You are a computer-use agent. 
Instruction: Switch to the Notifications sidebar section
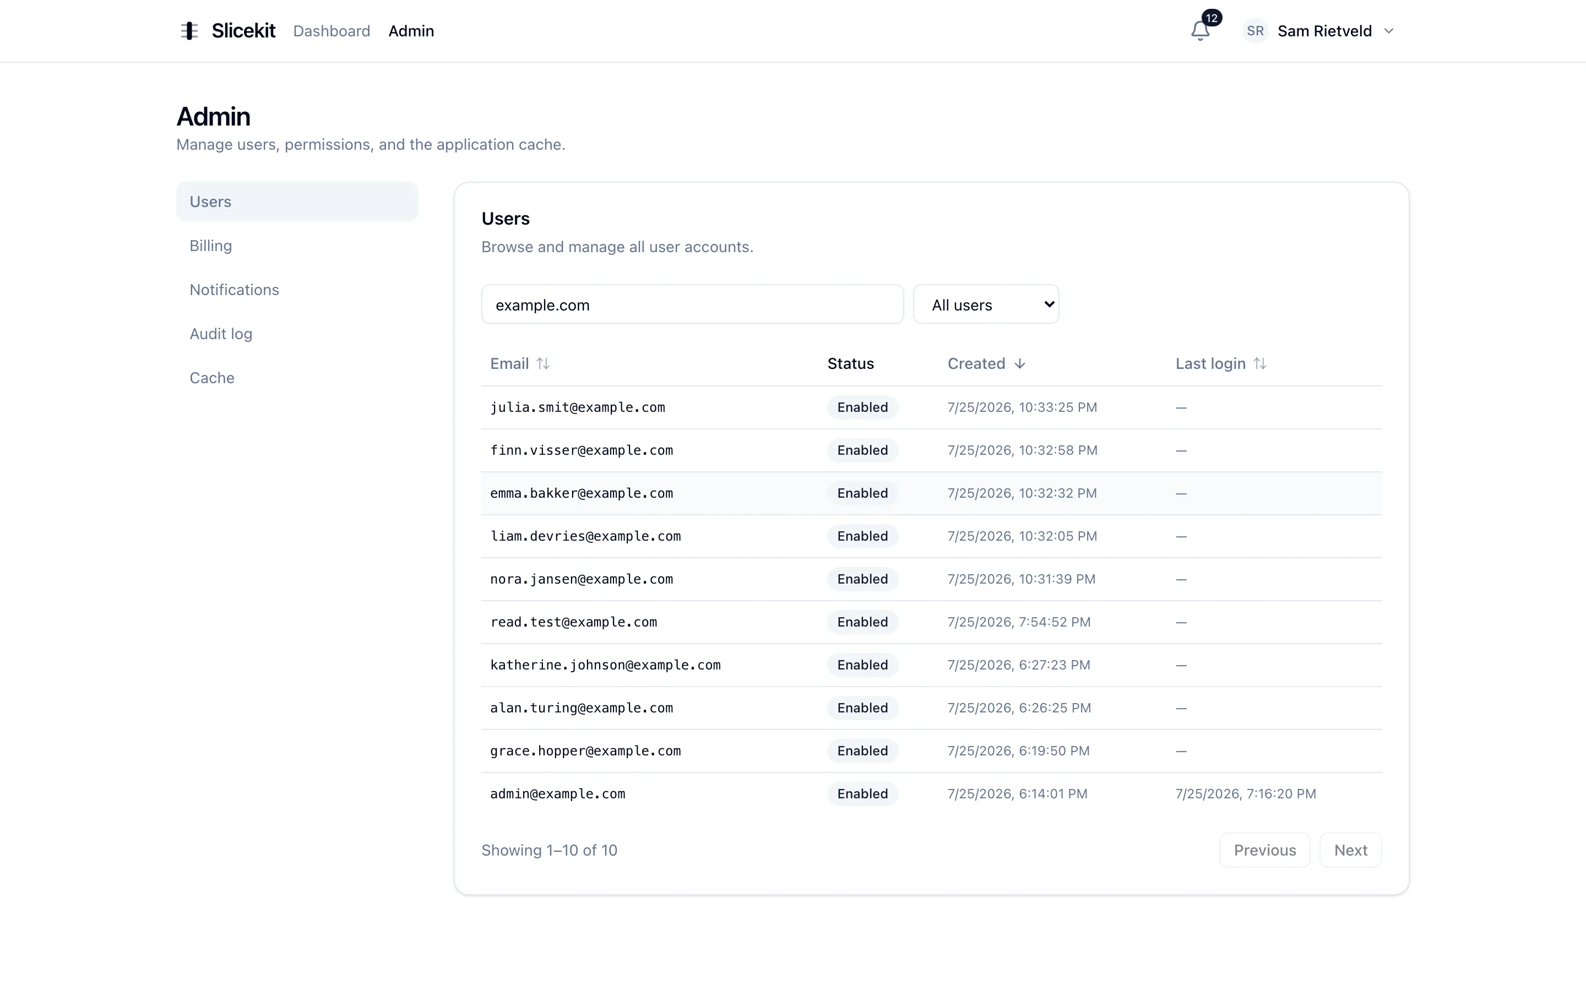[297, 290]
